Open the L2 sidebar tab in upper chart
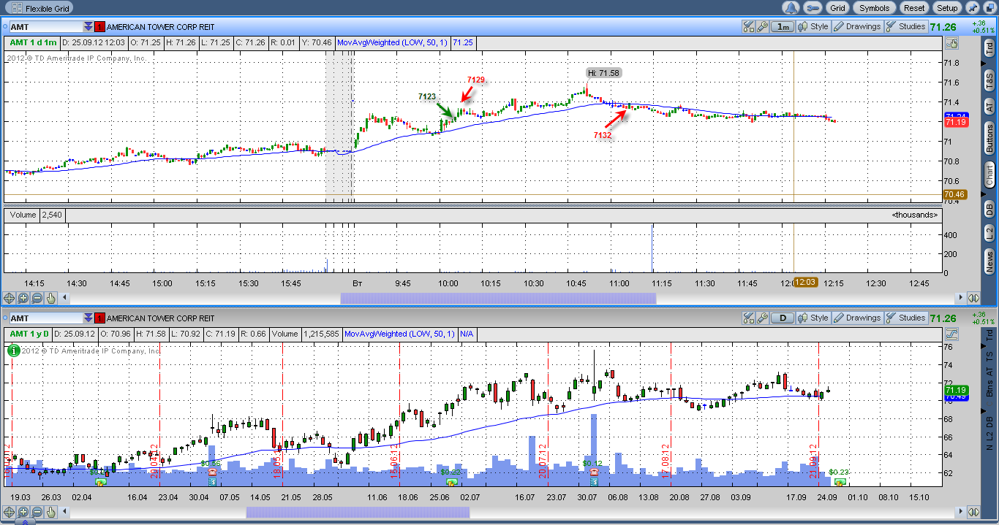 coord(989,234)
